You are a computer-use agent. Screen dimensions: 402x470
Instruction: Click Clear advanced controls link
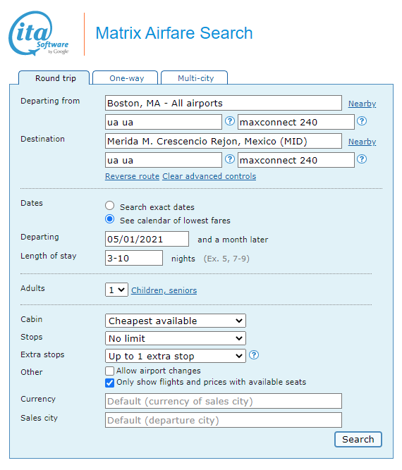point(209,176)
